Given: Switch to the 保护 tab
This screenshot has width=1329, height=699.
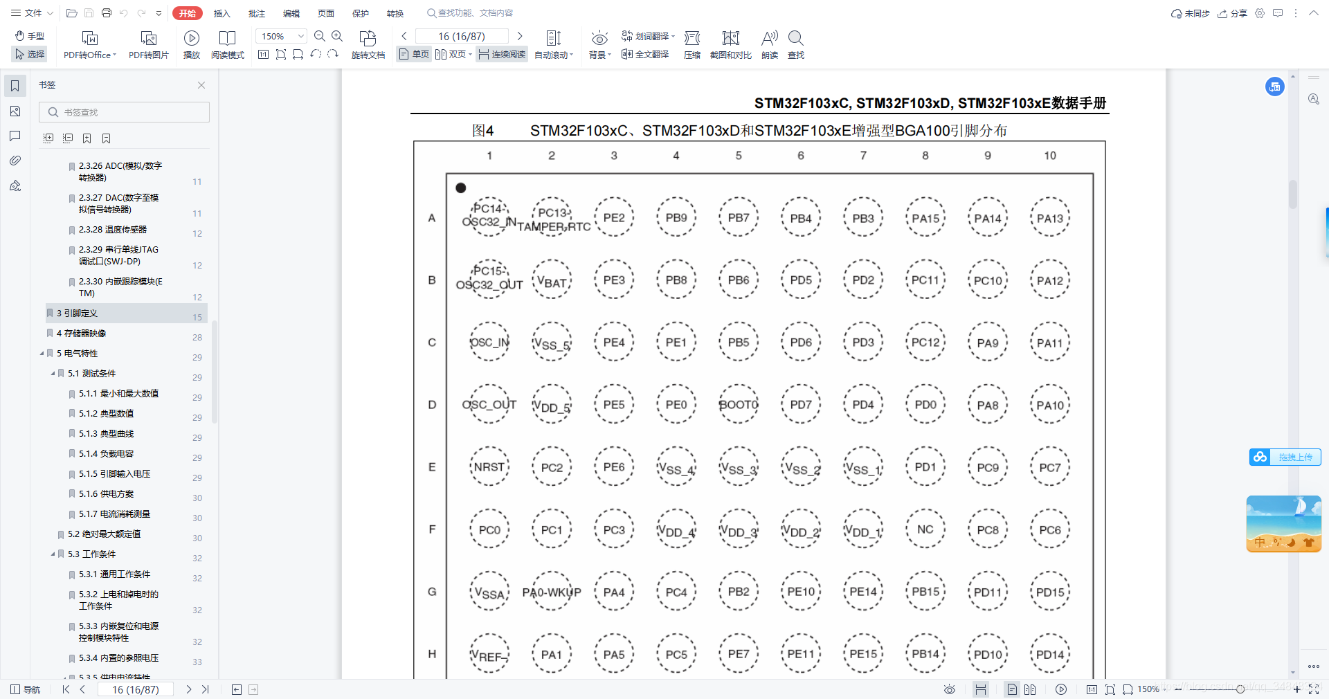Looking at the screenshot, I should tap(361, 13).
